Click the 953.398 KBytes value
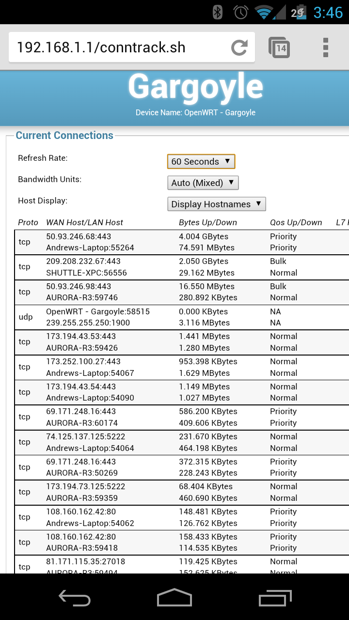This screenshot has width=349, height=620. click(x=208, y=361)
